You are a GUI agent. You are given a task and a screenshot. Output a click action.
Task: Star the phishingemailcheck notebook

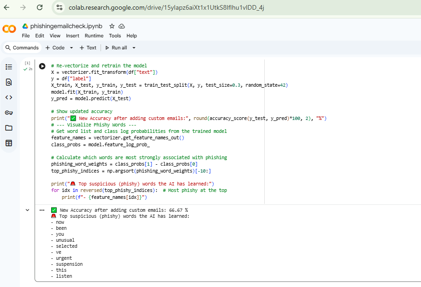pyautogui.click(x=111, y=26)
